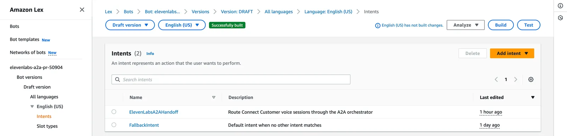This screenshot has width=567, height=136.
Task: Open the info panel icon
Action: coord(560,6)
